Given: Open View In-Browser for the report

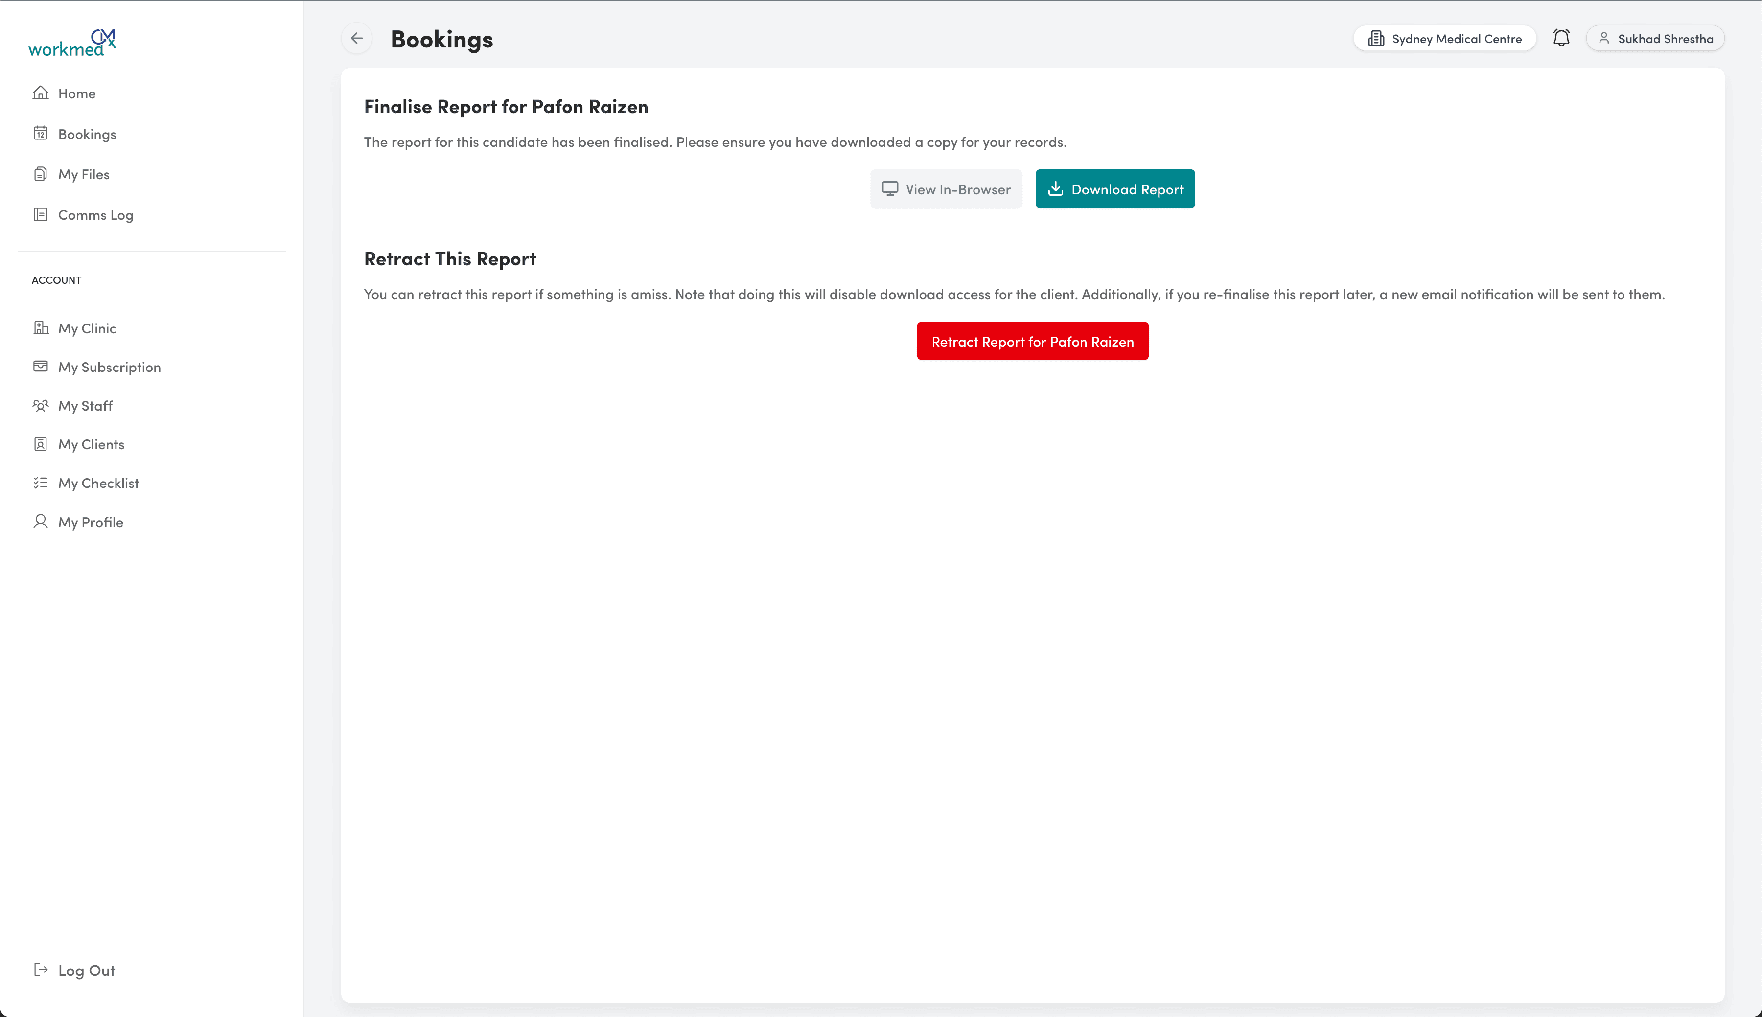Looking at the screenshot, I should click(x=946, y=188).
